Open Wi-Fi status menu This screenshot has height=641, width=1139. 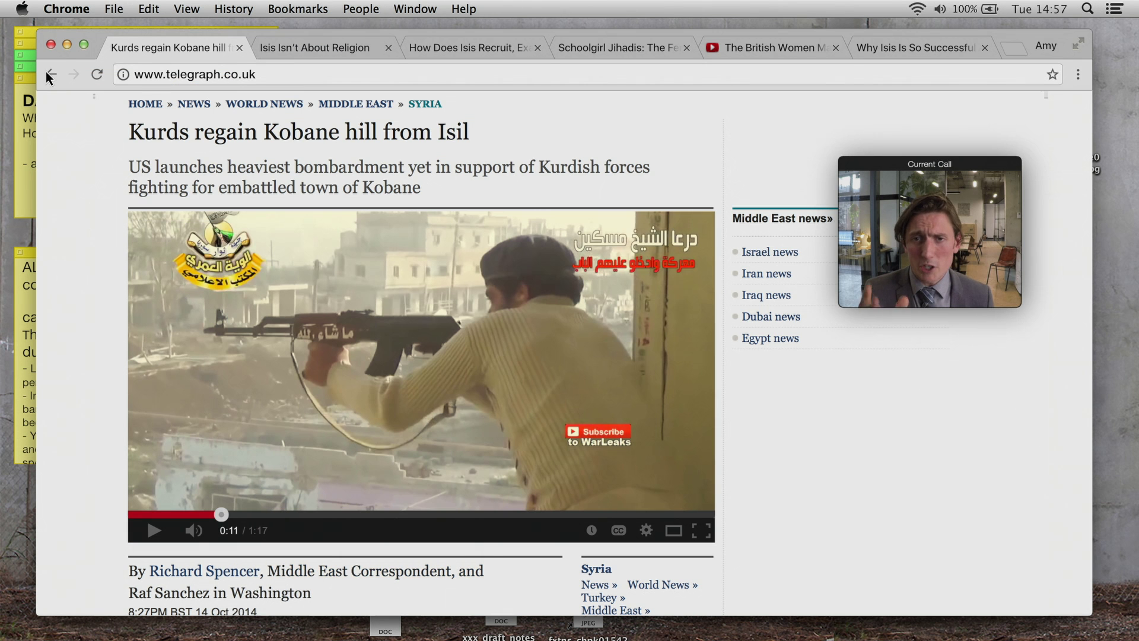917,9
